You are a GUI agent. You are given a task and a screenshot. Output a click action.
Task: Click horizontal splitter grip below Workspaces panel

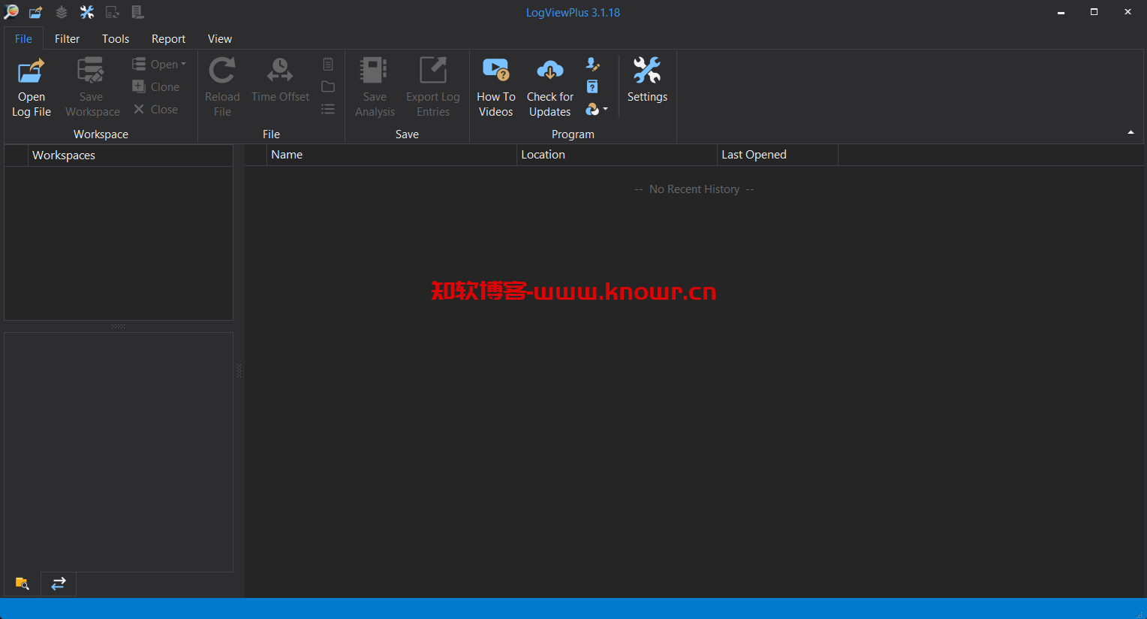point(119,327)
